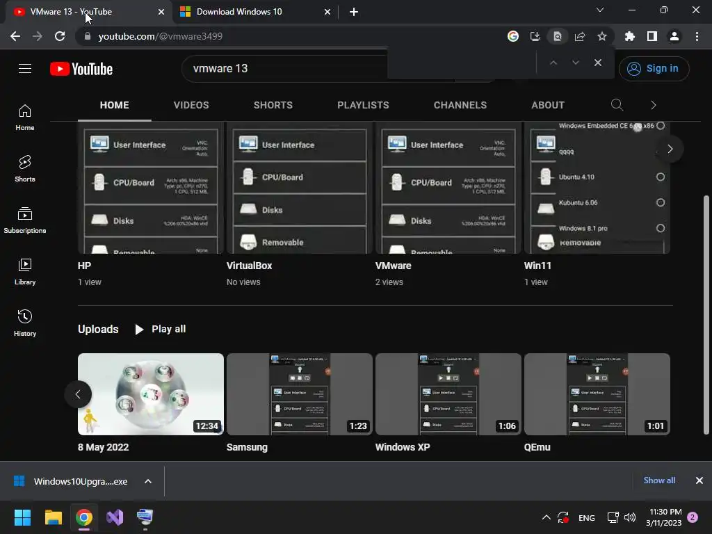Image resolution: width=712 pixels, height=534 pixels.
Task: Open the Chrome extensions puzzle icon
Action: (x=630, y=36)
